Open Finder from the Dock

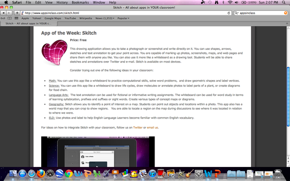click(x=13, y=174)
